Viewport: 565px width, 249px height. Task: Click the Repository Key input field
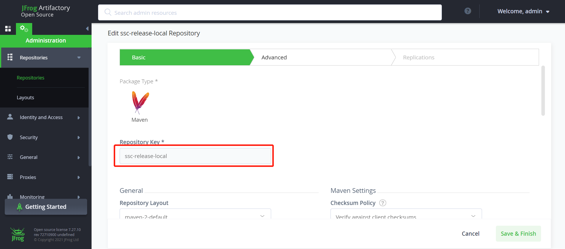click(x=195, y=156)
